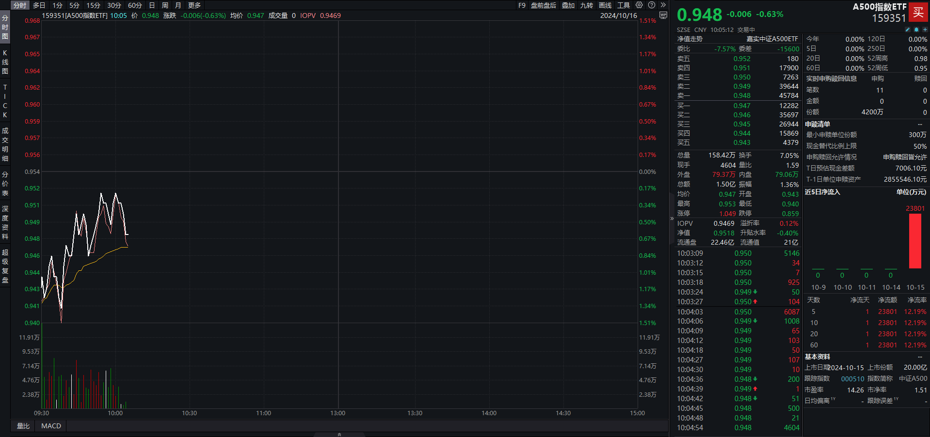
Task: Click the red net inflow bar for 10-15
Action: [x=915, y=241]
